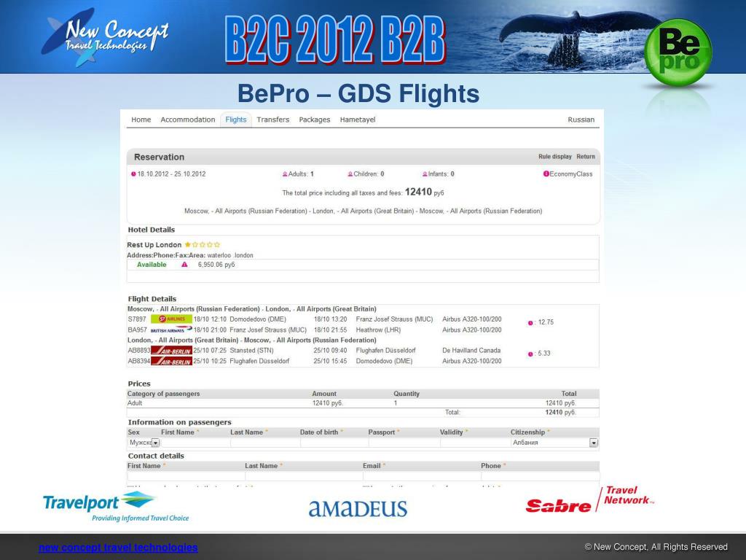This screenshot has height=560, width=746.
Task: Click the warning triangle icon next to Available
Action: coord(184,265)
